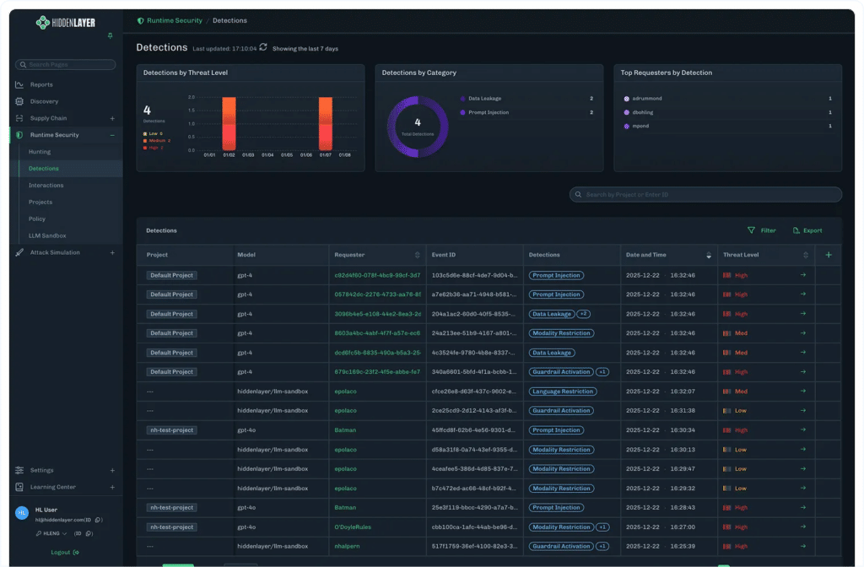Open row arrow for event 103c5d6e
Viewport: 864px width, 567px height.
coord(803,275)
